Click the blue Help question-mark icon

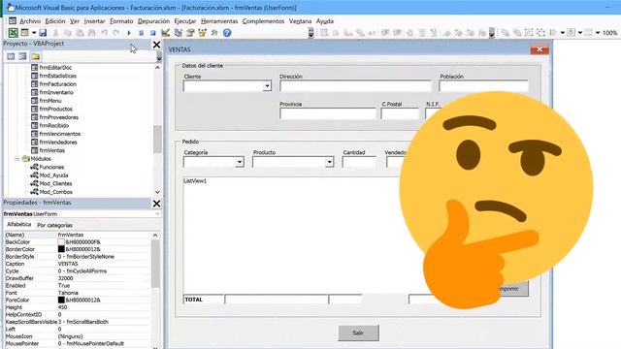(227, 33)
